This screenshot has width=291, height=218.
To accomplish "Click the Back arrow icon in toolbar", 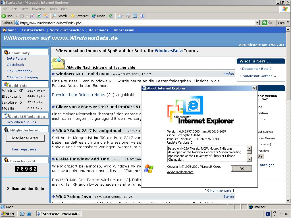I will pyautogui.click(x=4, y=16).
